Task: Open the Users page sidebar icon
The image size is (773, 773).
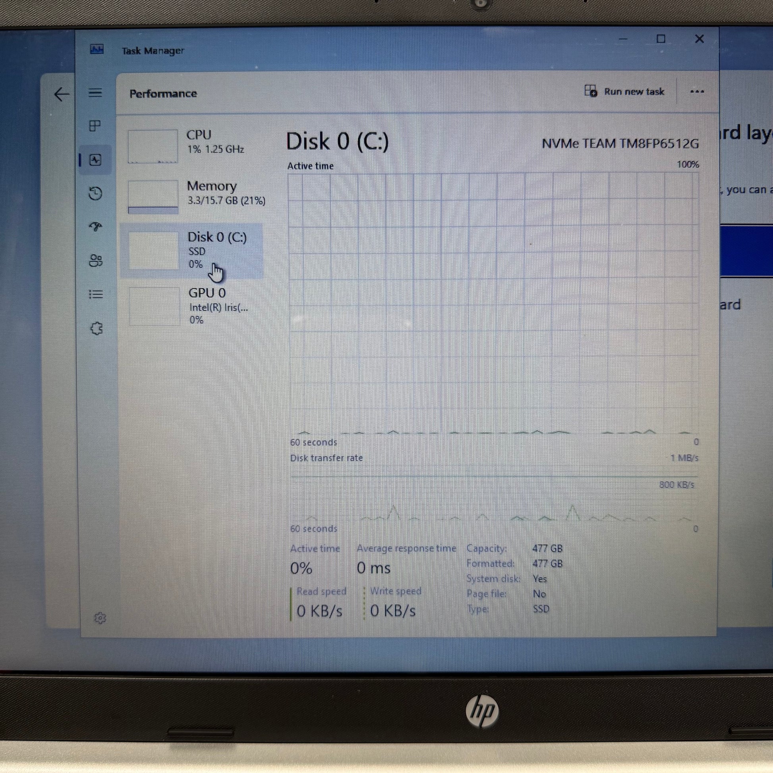Action: (x=95, y=261)
